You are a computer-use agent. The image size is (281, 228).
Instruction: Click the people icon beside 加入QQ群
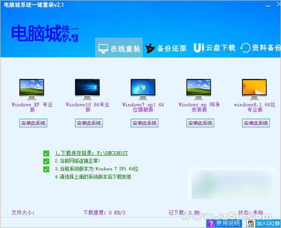[251, 224]
